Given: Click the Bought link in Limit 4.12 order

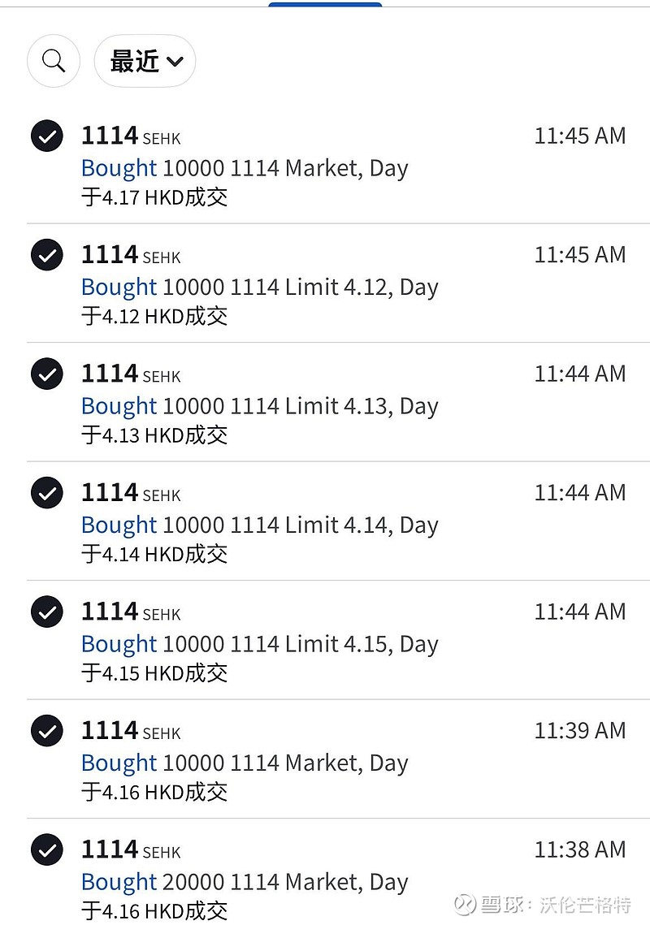Looking at the screenshot, I should pyautogui.click(x=119, y=287).
